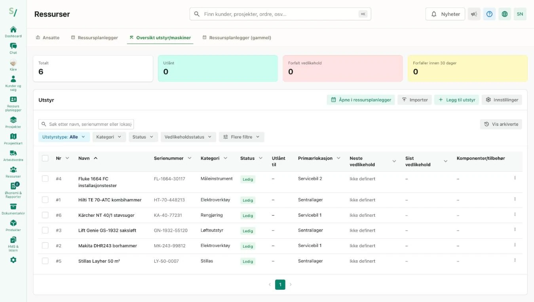
Task: Expand the Flere filtre dropdown
Action: 241,137
